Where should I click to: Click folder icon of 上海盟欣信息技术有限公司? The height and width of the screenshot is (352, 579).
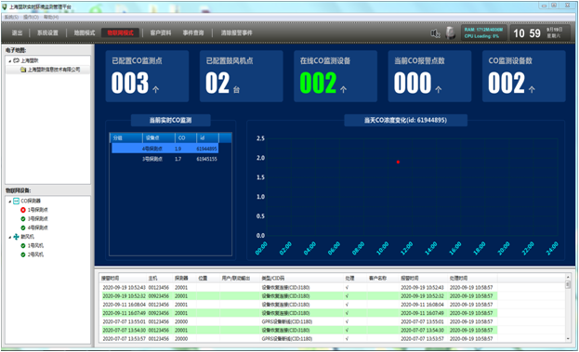tap(23, 70)
